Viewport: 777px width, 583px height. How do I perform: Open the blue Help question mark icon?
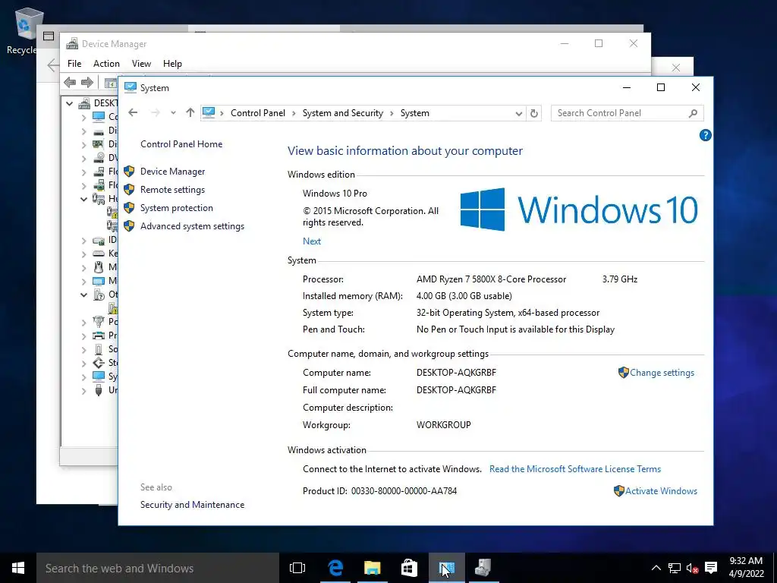coord(705,135)
